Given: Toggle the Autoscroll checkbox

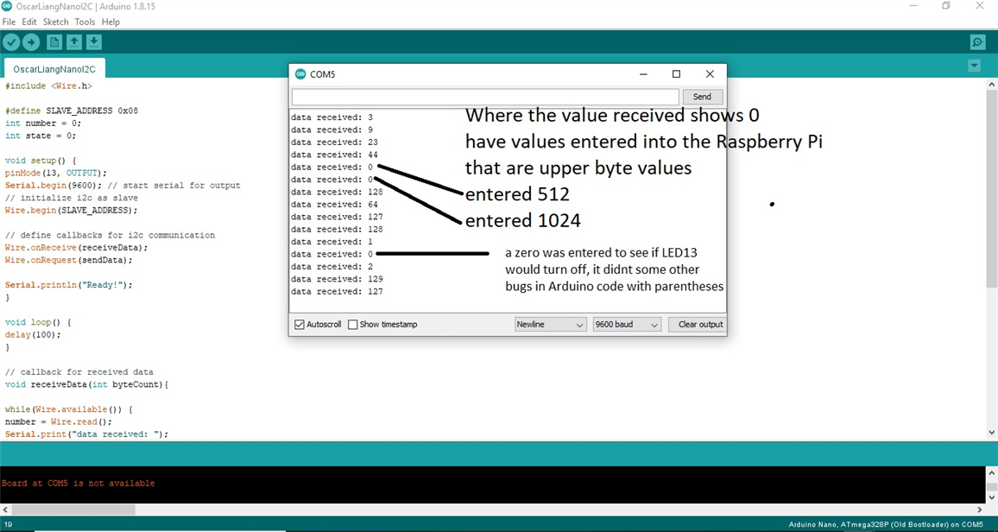Looking at the screenshot, I should coord(300,325).
